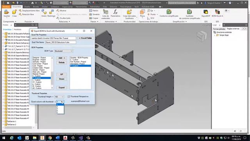Click the Punto work point tool
This screenshot has width=250, height=141.
tap(152, 14)
